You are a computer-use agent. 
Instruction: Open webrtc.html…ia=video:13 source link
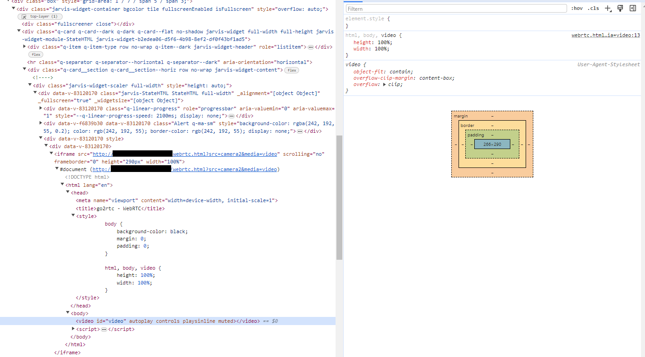point(606,35)
